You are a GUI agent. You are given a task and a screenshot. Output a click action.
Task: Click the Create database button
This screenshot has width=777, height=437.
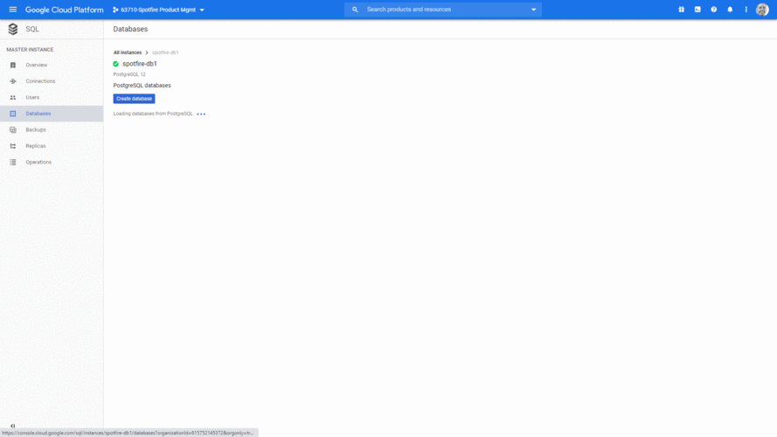tap(134, 99)
